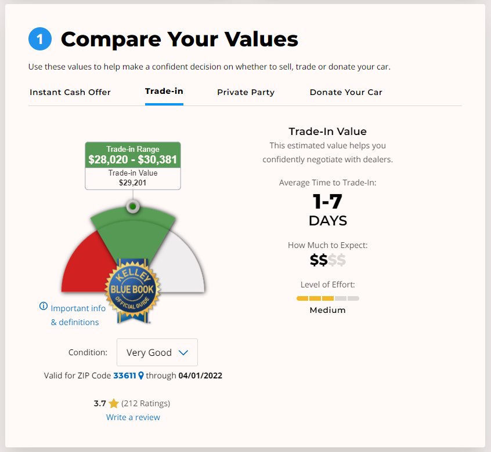Click the green Trade-in Range price box
Screen dimensions: 491x452
[133, 155]
